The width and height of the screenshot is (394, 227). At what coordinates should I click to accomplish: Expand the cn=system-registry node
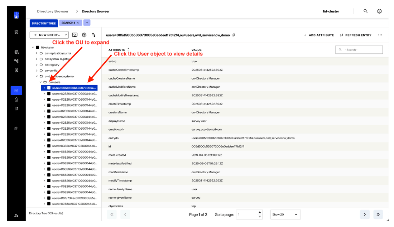(x=37, y=59)
